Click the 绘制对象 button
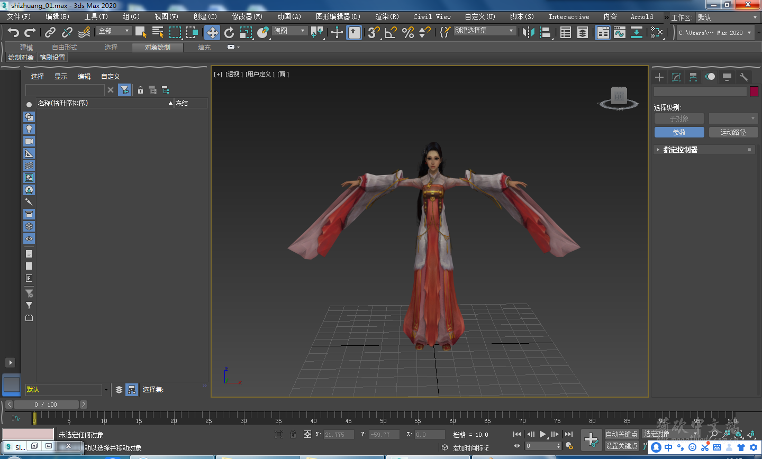The height and width of the screenshot is (459, 762). (x=21, y=57)
